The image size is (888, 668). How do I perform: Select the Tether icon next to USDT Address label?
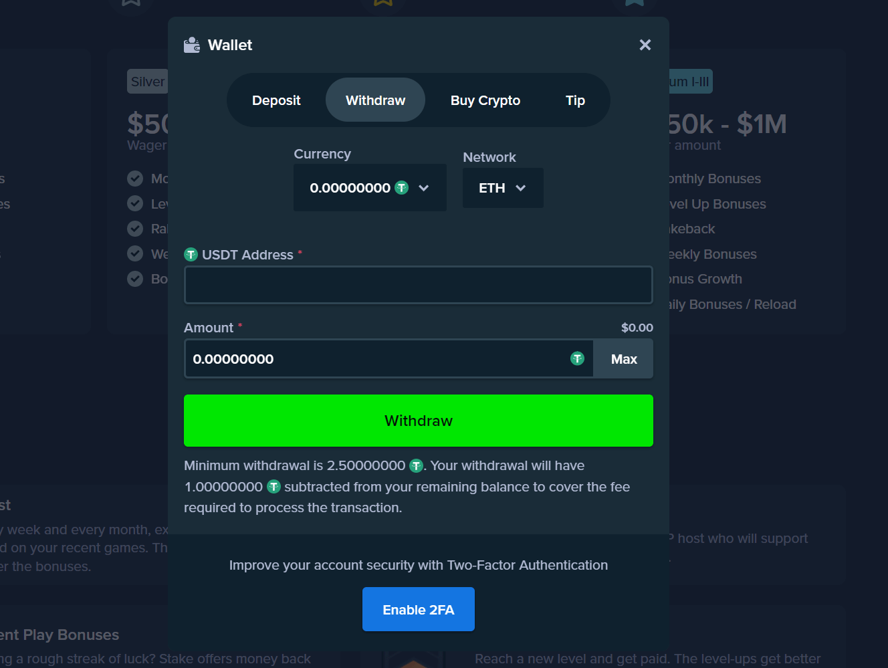click(191, 254)
